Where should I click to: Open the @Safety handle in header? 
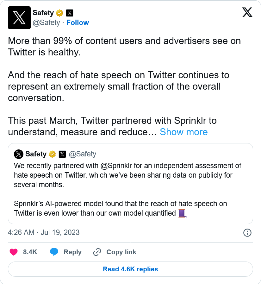point(46,22)
